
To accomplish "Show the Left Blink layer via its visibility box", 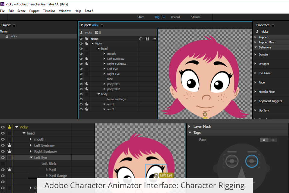I will pyautogui.click(x=3, y=164).
